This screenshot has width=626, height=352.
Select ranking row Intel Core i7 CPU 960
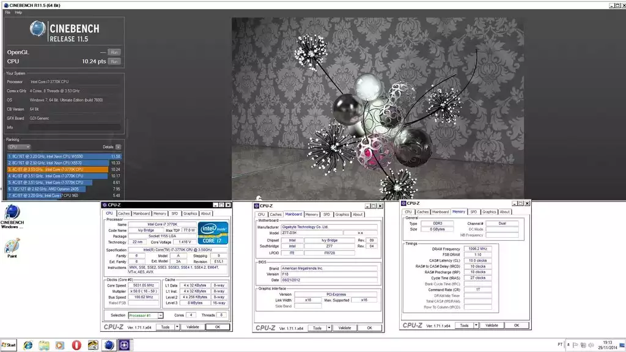[x=64, y=196]
